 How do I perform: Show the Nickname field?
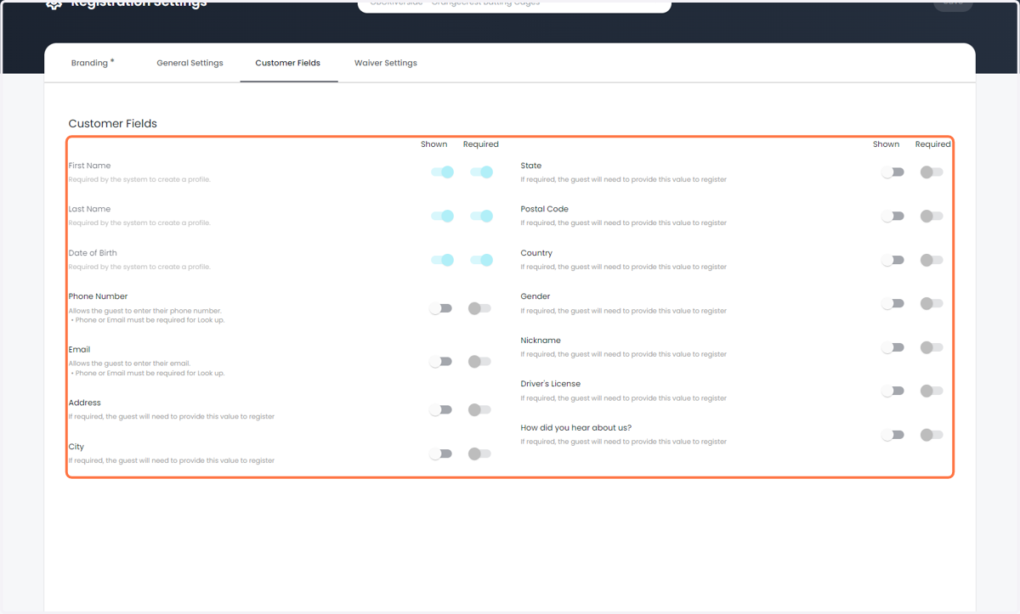coord(892,347)
